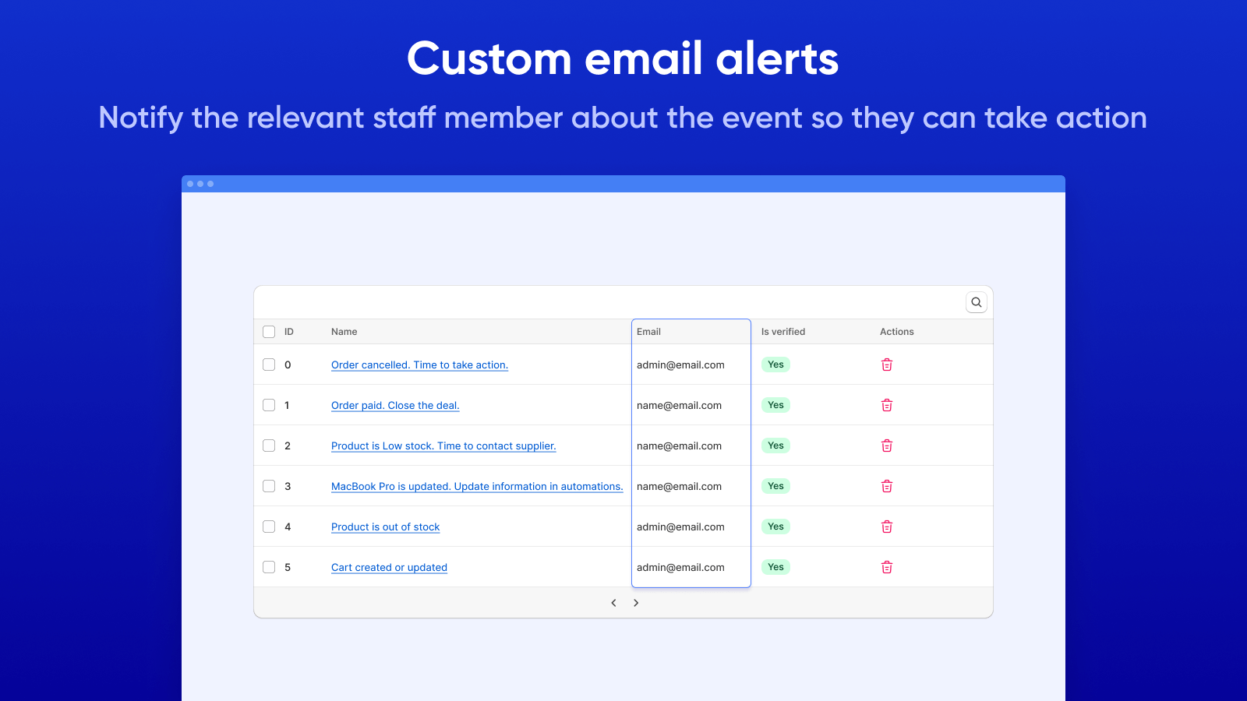Viewport: 1247px width, 701px height.
Task: Delete the MacBook Pro alert row
Action: 886,486
